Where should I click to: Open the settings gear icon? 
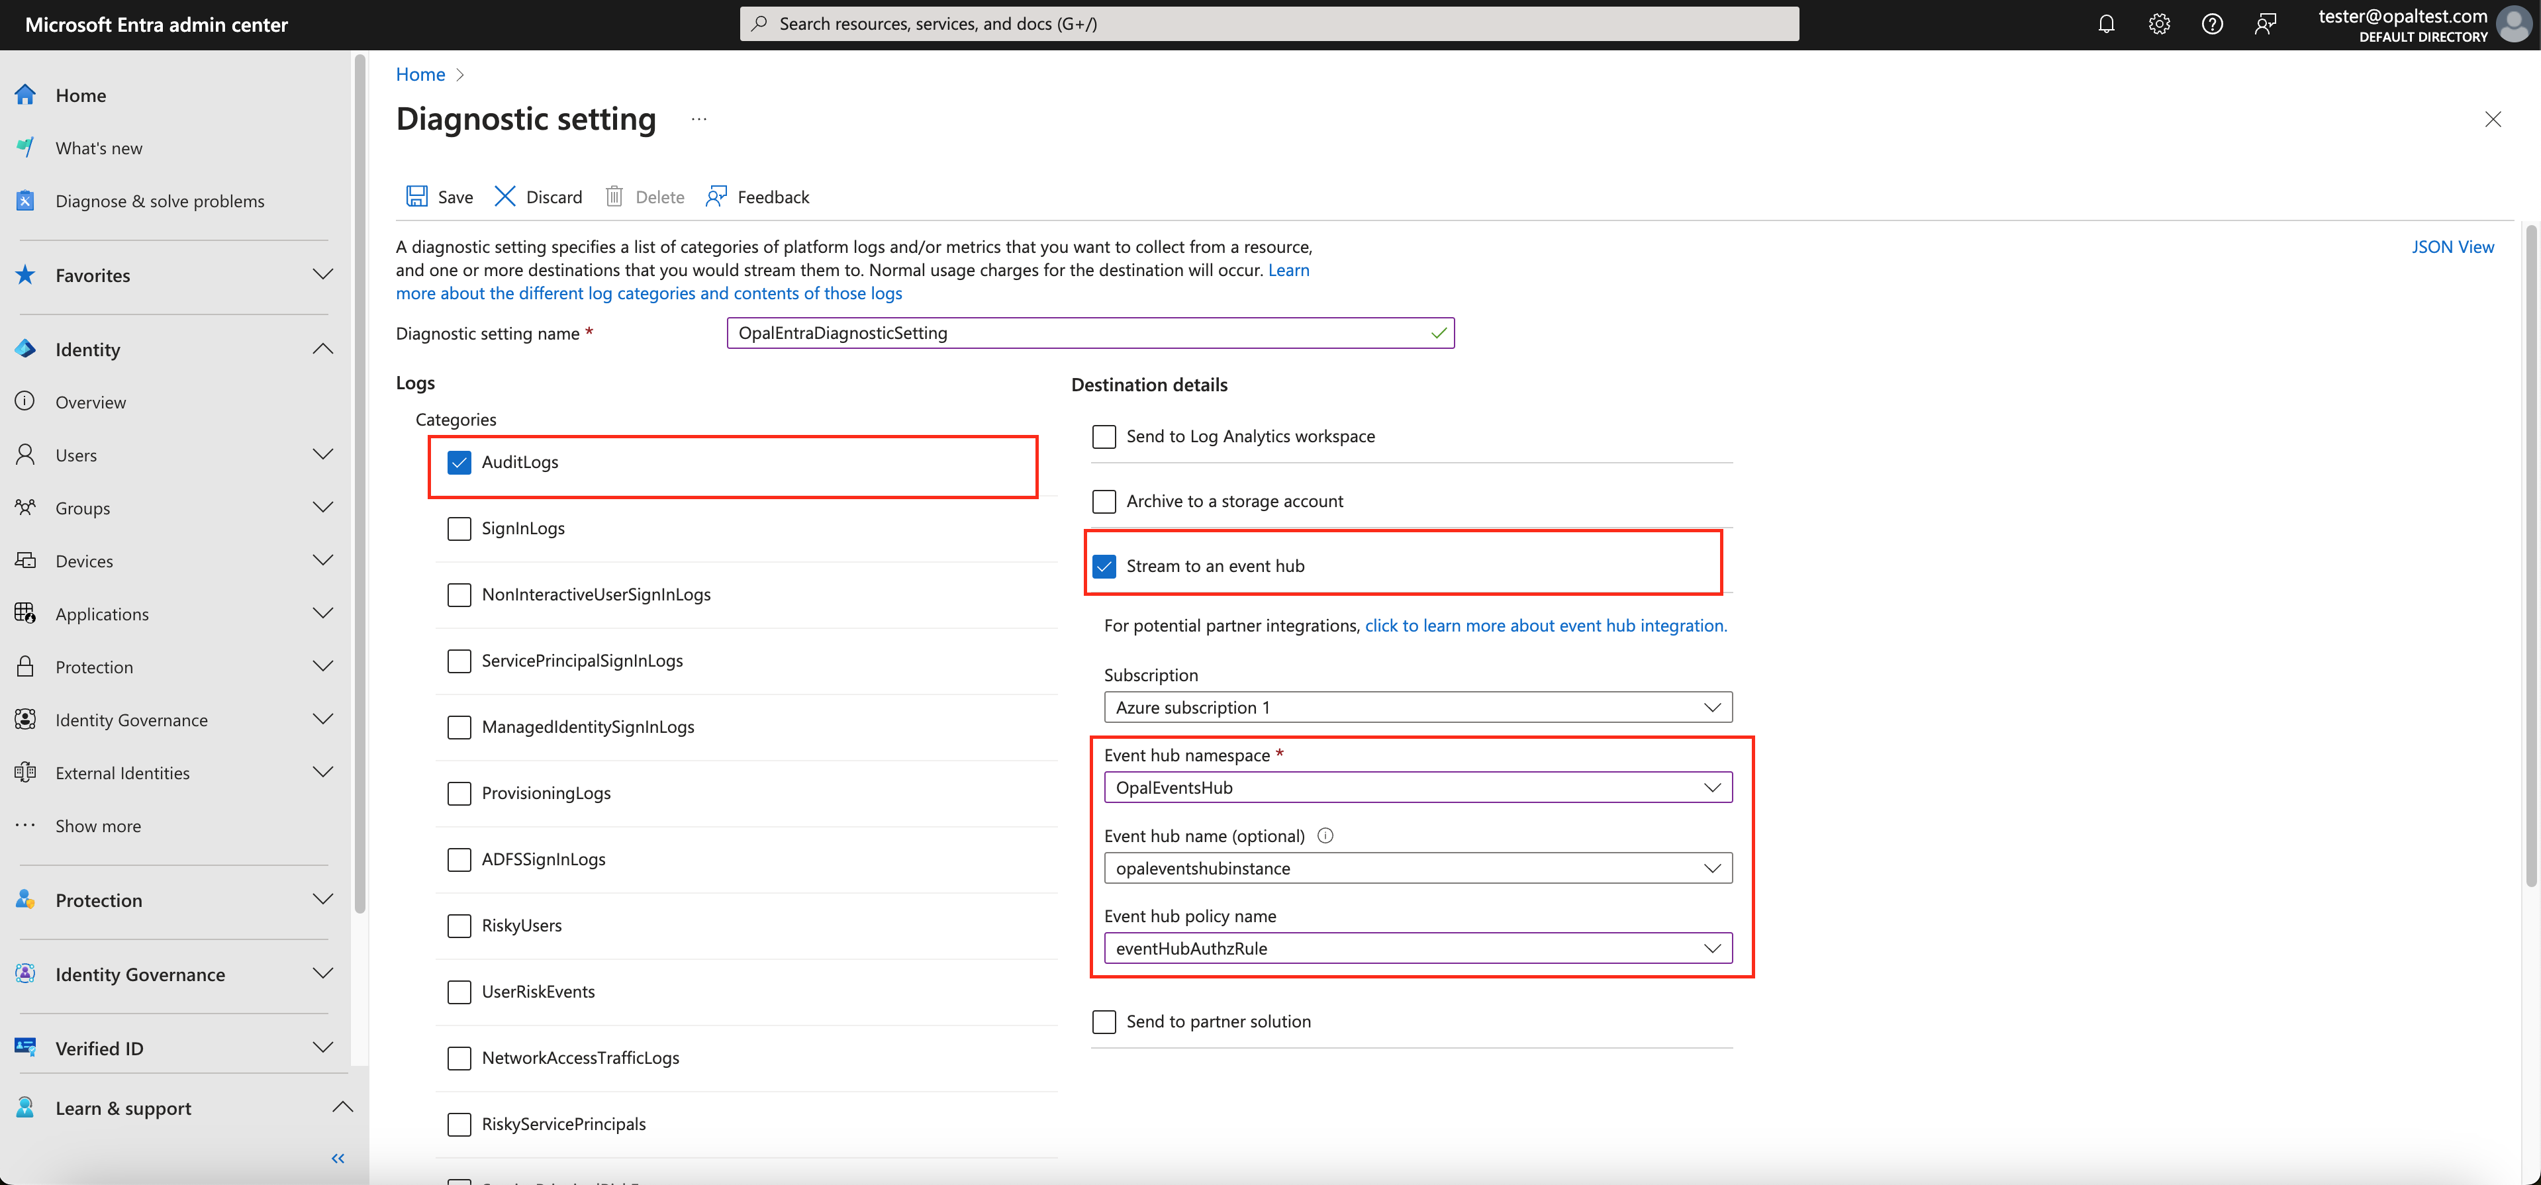pos(2159,24)
